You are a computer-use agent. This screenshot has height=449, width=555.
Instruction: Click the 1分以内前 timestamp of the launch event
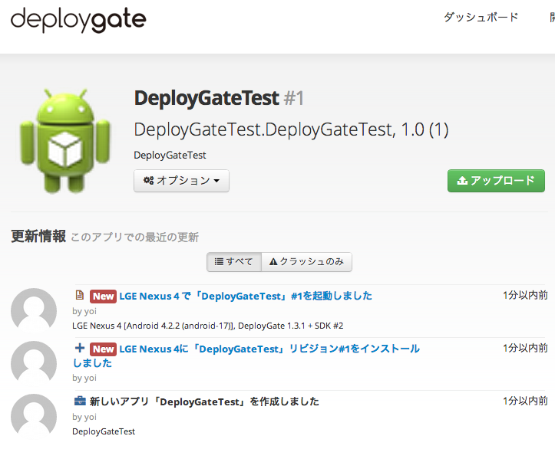(525, 295)
